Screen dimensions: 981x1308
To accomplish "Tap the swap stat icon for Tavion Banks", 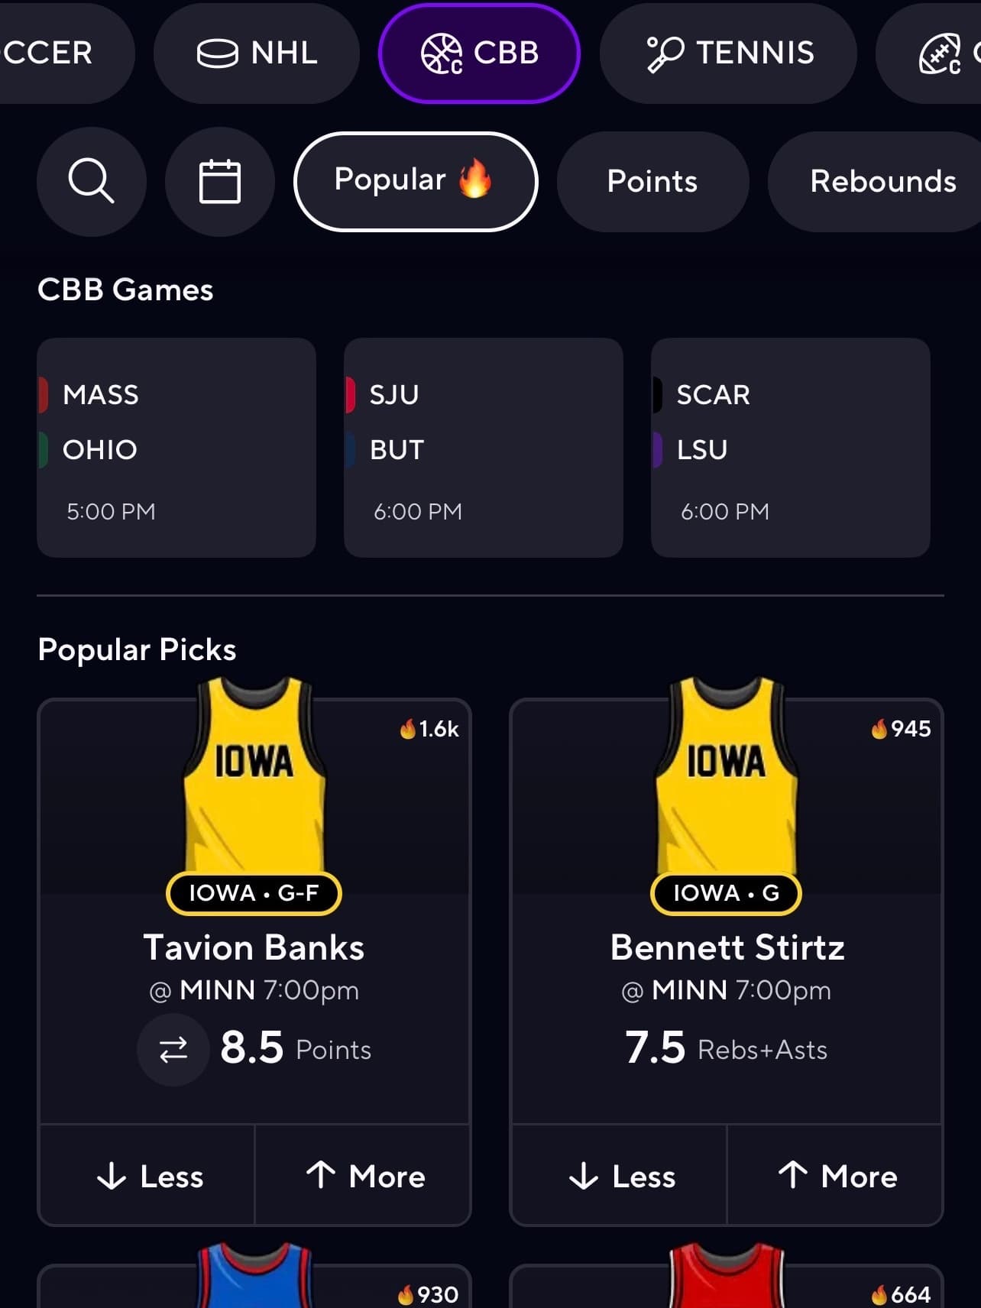I will click(x=173, y=1049).
